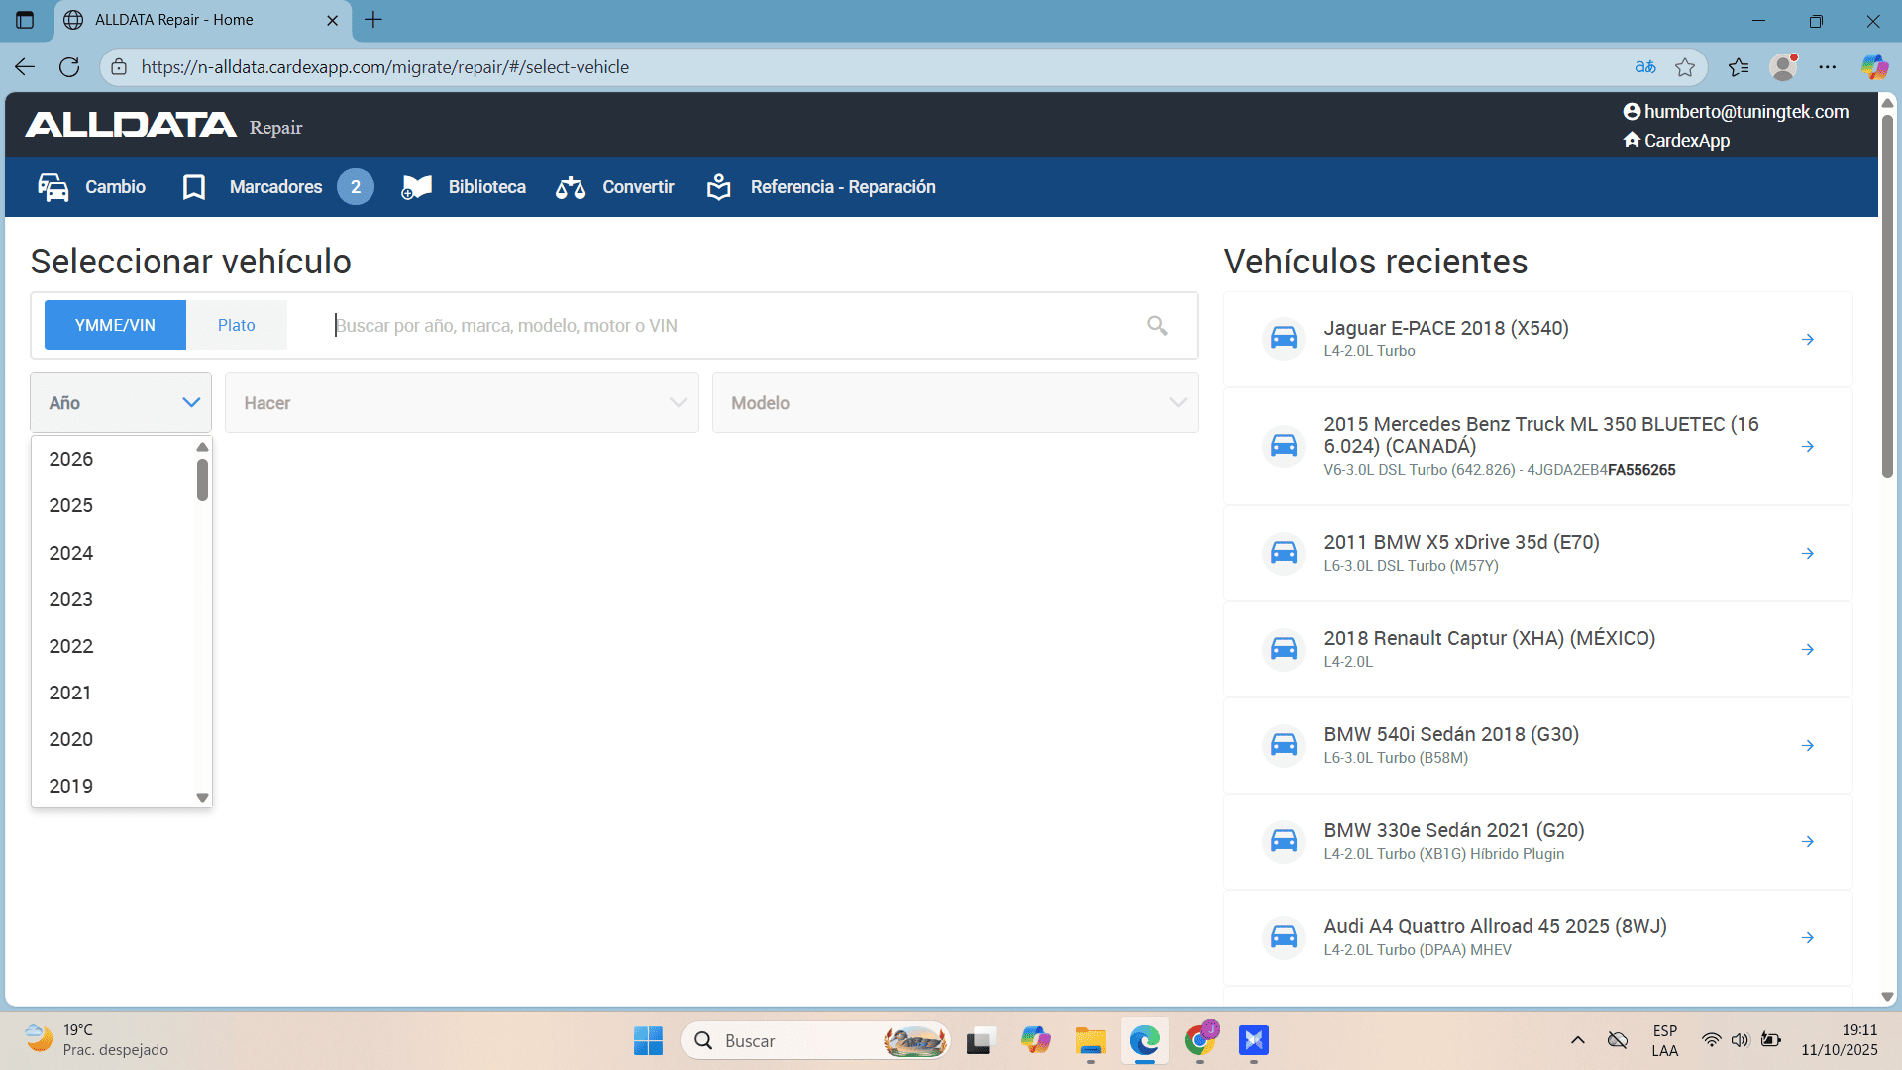Open BMW 540i Sedán 2018 vehicle
The image size is (1902, 1070).
pos(1450,735)
